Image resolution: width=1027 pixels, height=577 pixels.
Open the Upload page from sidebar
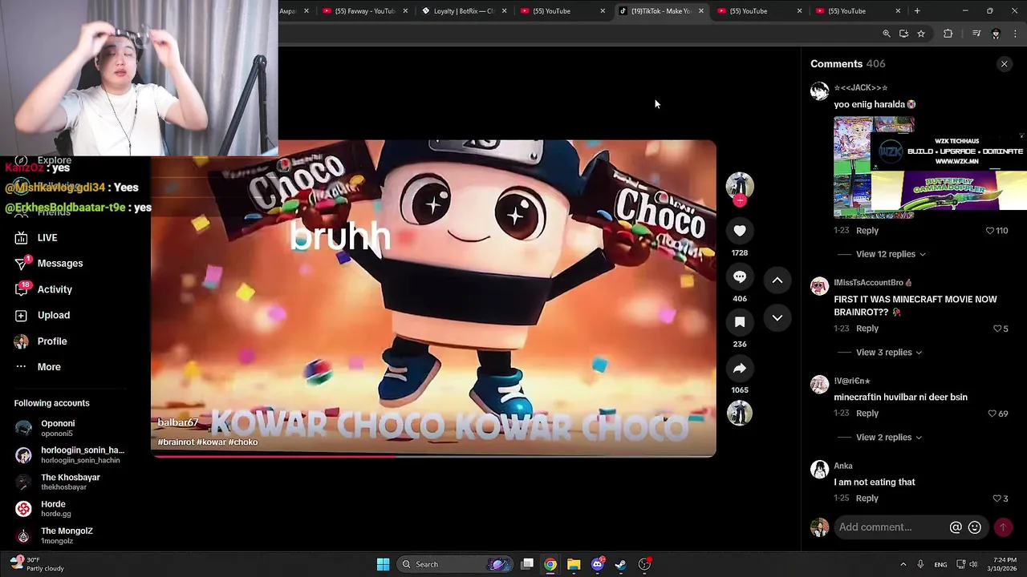43,316
